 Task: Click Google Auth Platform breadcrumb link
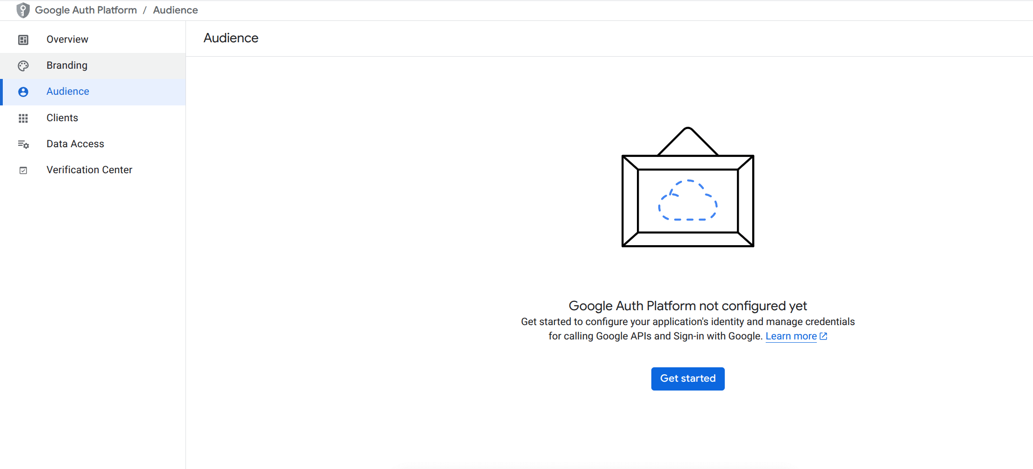click(x=86, y=10)
